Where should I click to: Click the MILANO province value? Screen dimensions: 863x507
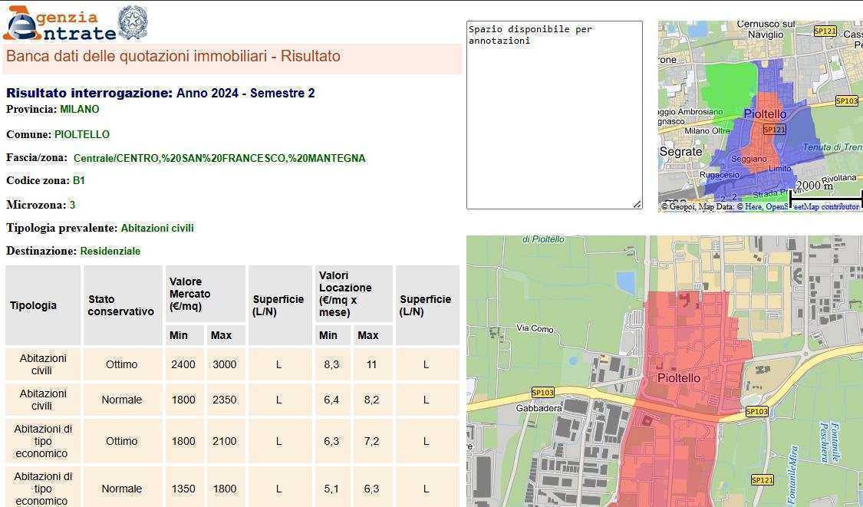[x=80, y=110]
